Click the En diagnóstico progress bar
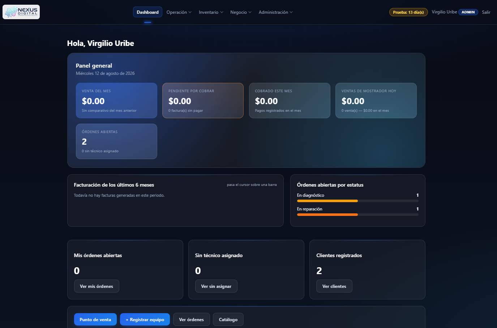 tap(358, 201)
